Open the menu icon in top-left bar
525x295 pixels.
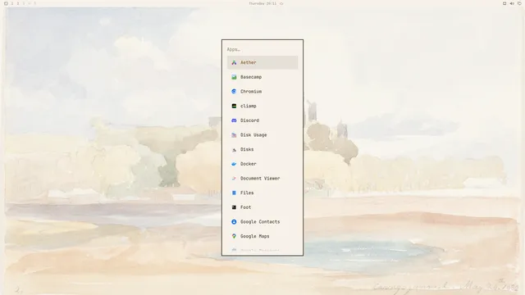coord(6,3)
